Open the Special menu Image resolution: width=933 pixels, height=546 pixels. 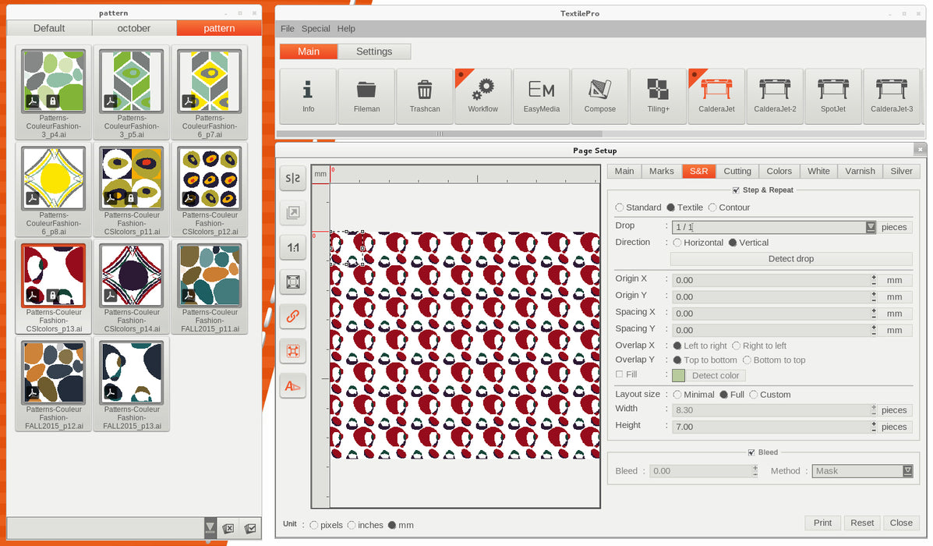[316, 29]
